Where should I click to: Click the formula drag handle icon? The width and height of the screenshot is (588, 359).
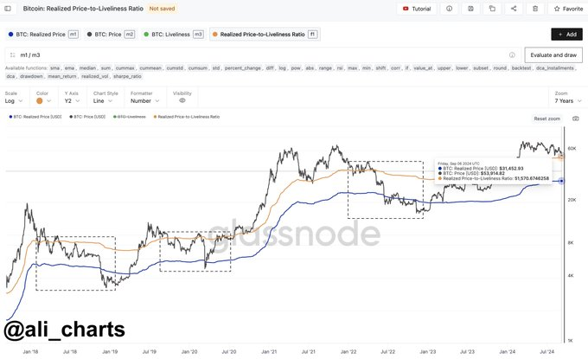(x=12, y=54)
